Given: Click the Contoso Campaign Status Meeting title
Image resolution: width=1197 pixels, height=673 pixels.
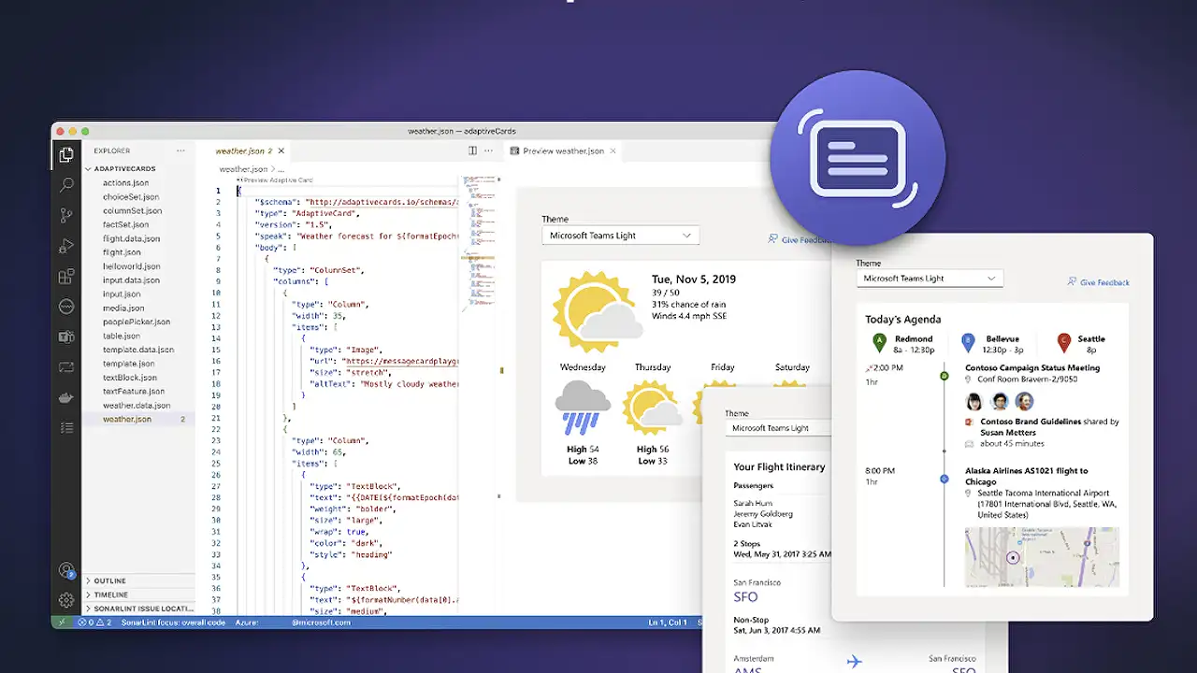Looking at the screenshot, I should click(1033, 367).
